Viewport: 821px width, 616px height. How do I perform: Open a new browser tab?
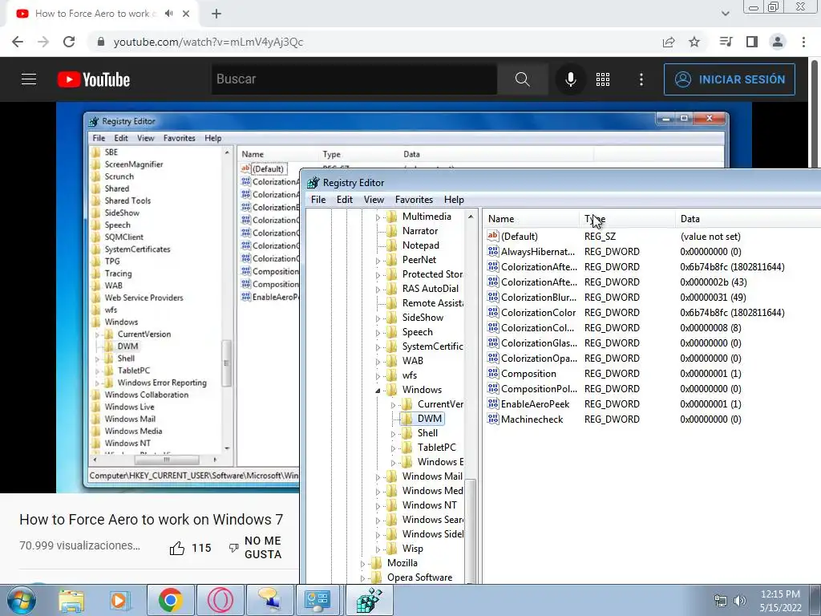tap(216, 14)
